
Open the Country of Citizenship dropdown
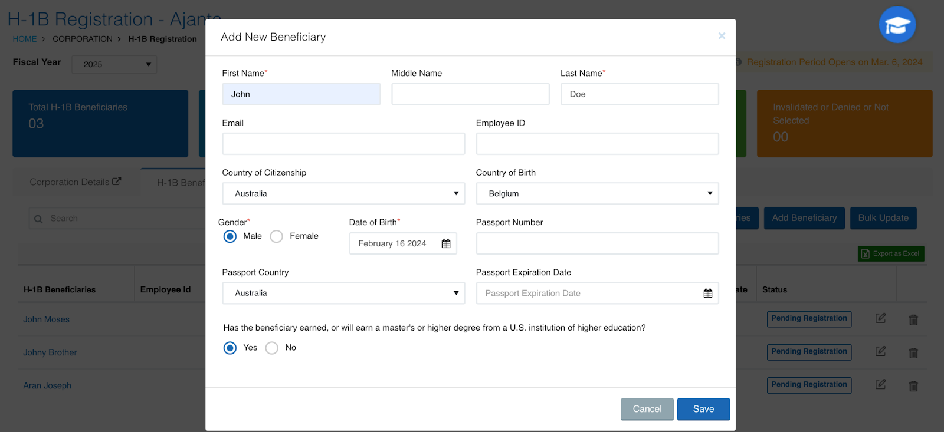coord(343,193)
